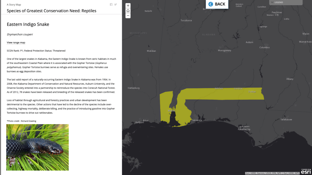Click the Eastern Indigo Snake photo
This screenshot has height=175, width=312.
pyautogui.click(x=37, y=147)
